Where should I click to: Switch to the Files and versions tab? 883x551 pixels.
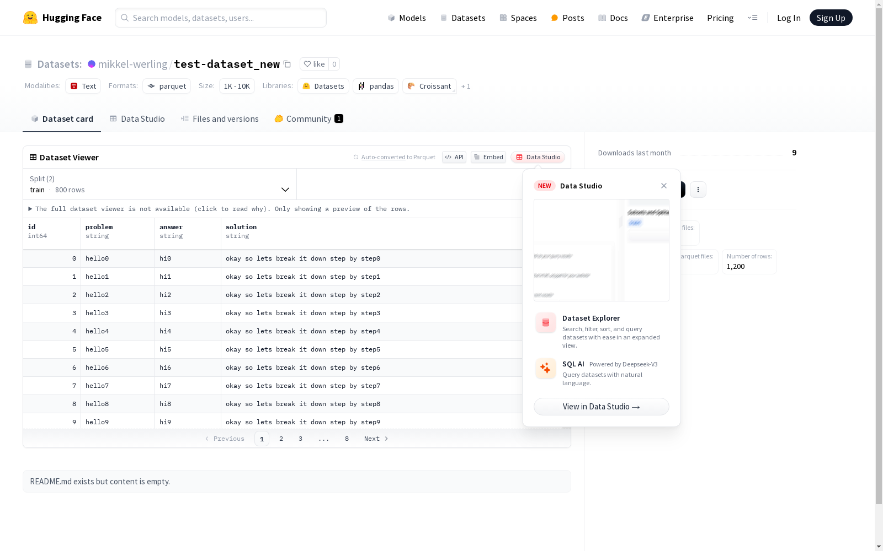coord(220,119)
